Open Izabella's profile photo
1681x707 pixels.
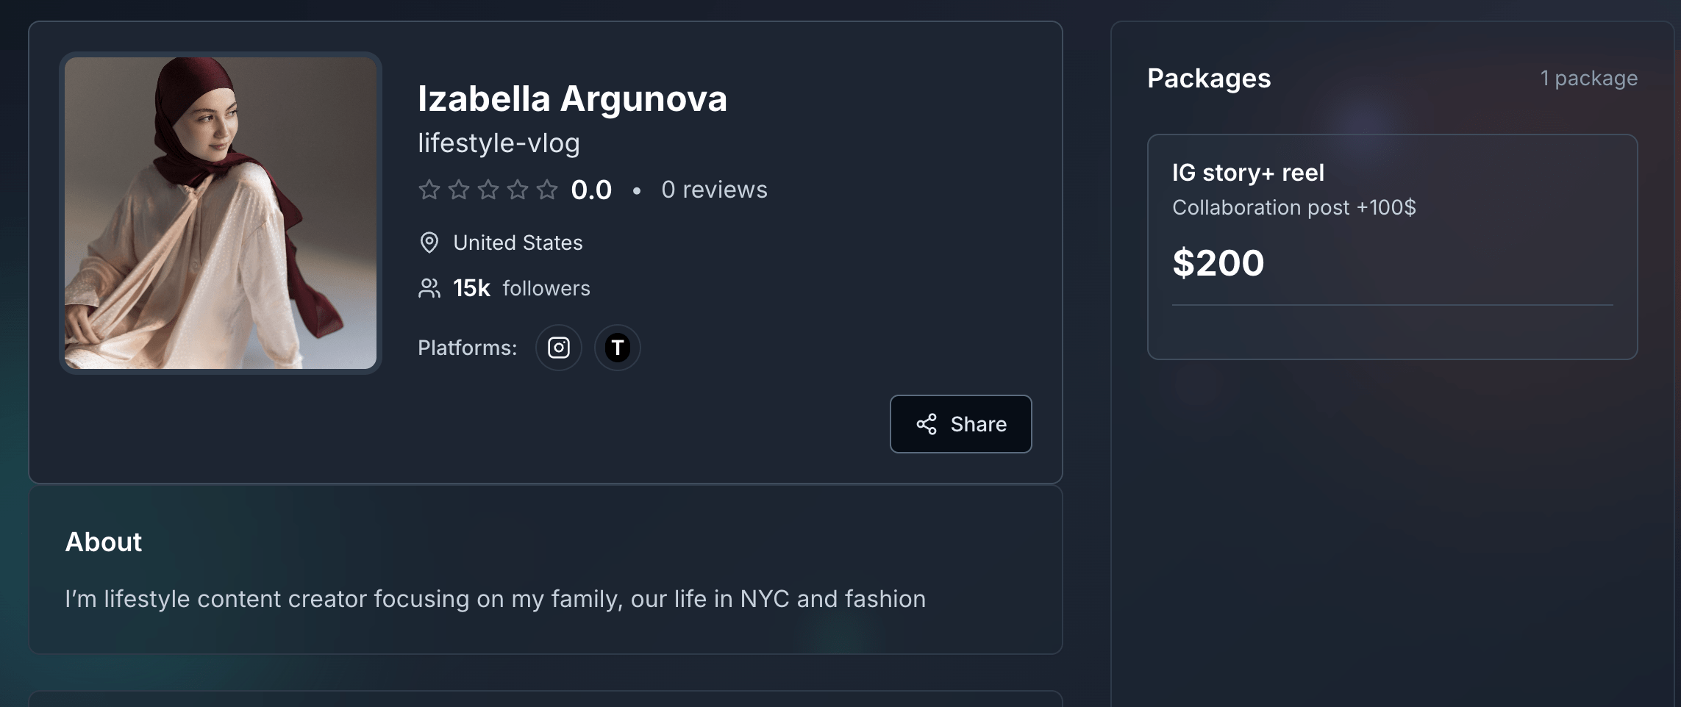[221, 213]
